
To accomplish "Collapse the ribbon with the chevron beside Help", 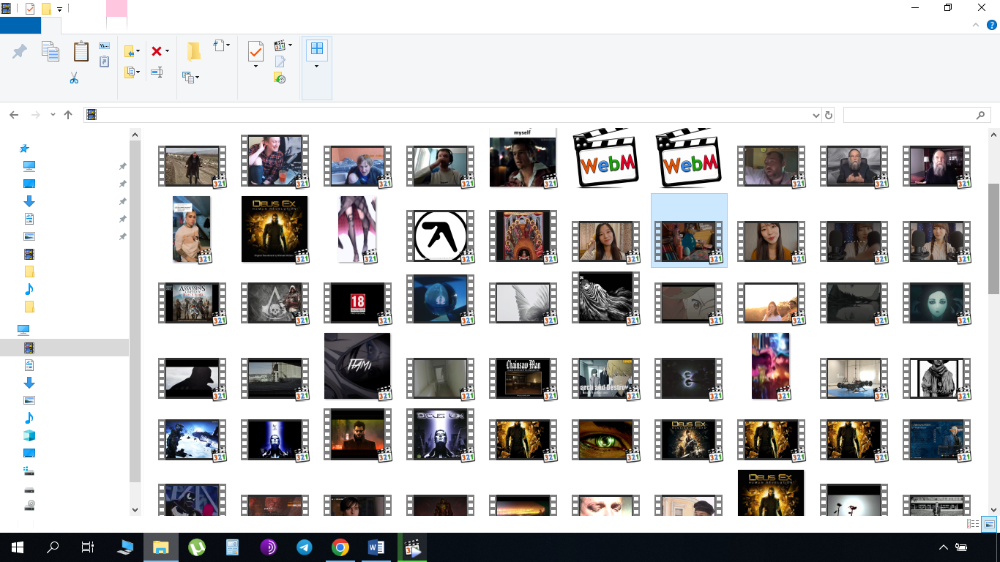I will point(975,25).
